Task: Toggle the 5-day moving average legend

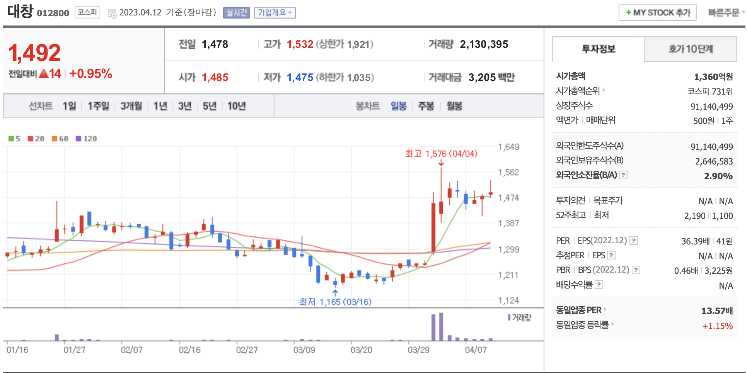Action: 14,139
